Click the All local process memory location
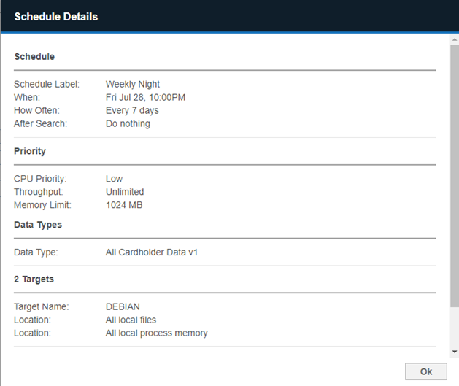The image size is (459, 386). [x=156, y=333]
